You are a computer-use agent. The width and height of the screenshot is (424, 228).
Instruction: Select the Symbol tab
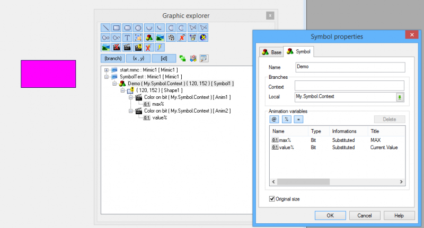coord(298,51)
